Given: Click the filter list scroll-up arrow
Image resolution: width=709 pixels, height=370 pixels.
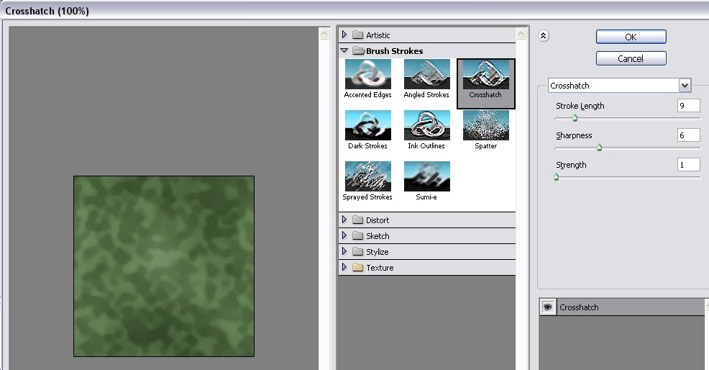Looking at the screenshot, I should click(521, 34).
